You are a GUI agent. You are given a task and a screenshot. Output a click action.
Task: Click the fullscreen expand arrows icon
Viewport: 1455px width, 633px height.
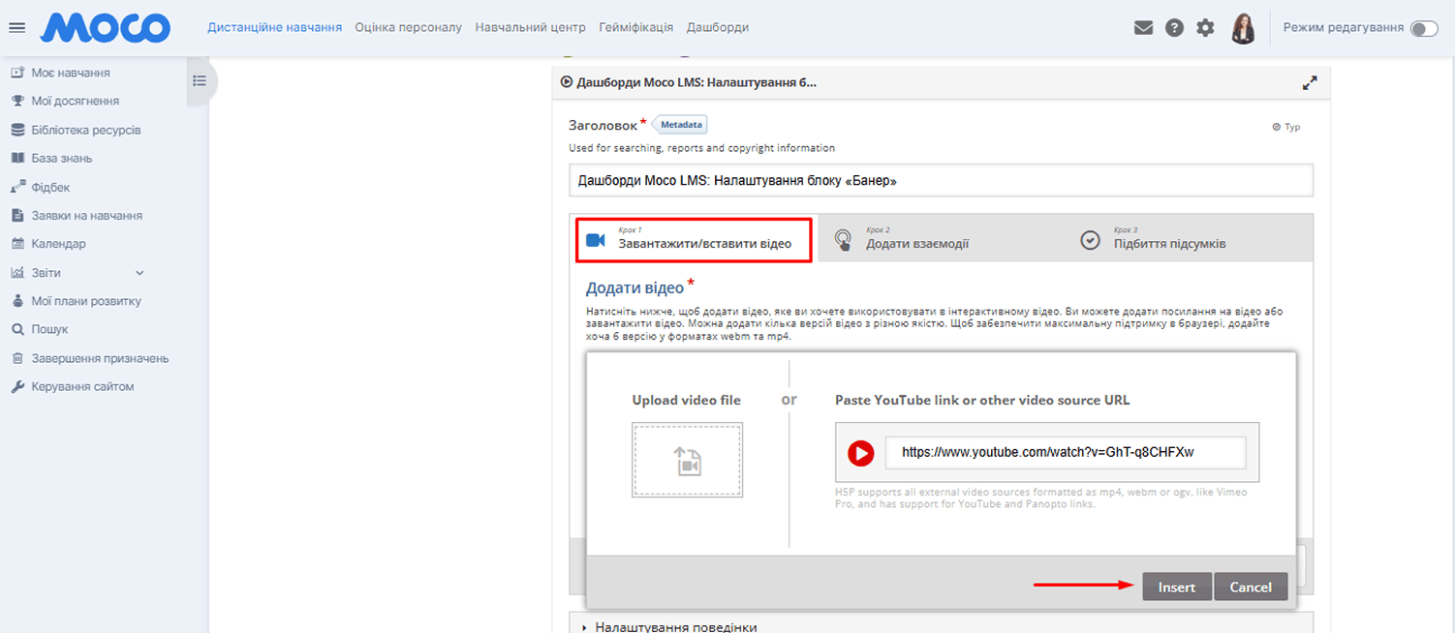[1310, 83]
